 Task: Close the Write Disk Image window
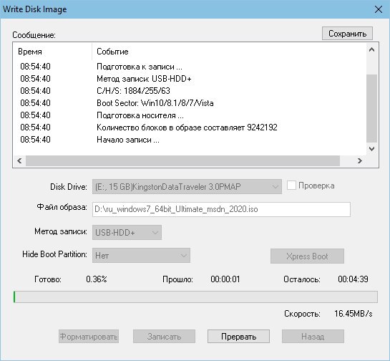[379, 9]
